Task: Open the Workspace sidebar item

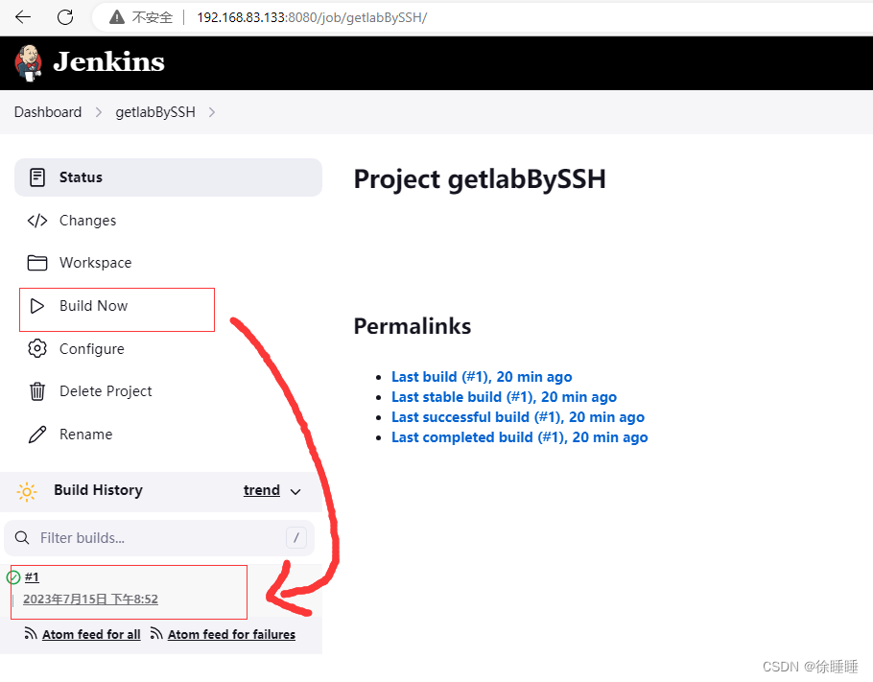Action: 168,263
